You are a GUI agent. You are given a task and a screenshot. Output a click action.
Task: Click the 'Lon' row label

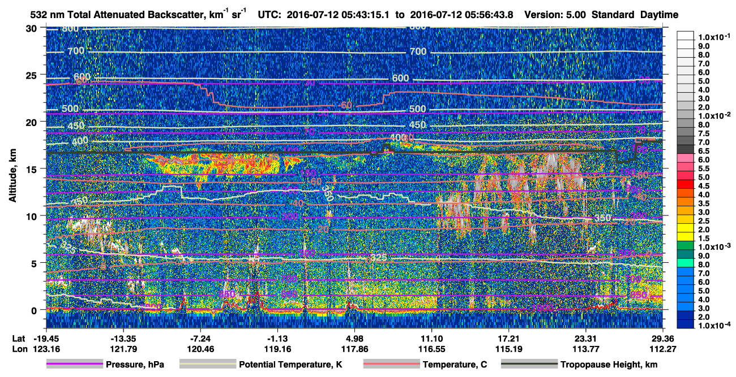[19, 349]
